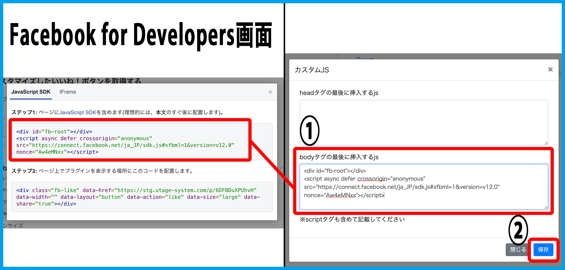Grab the head textarea resize handle

546,143
